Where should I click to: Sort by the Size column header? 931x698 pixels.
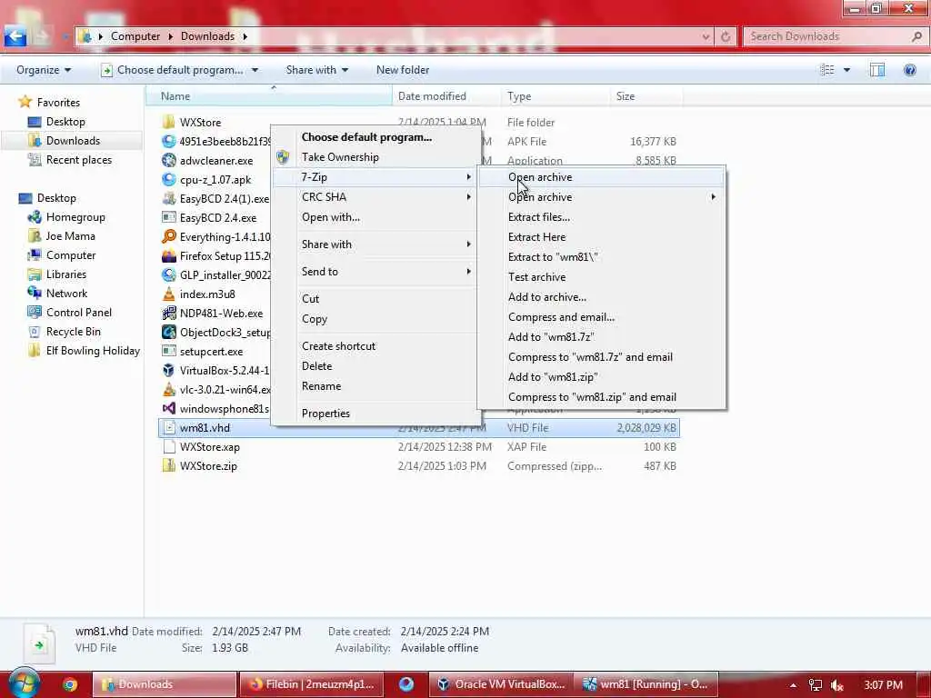point(646,96)
